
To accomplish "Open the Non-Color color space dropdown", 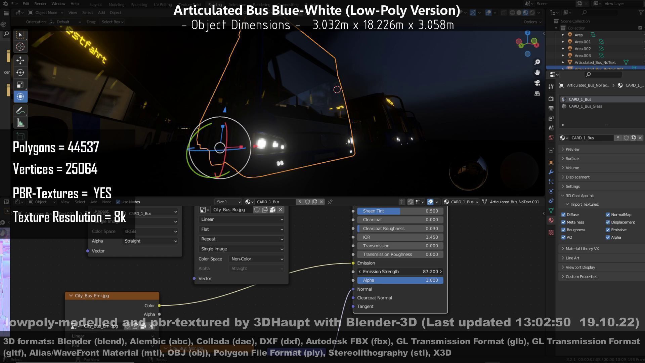I will click(257, 259).
